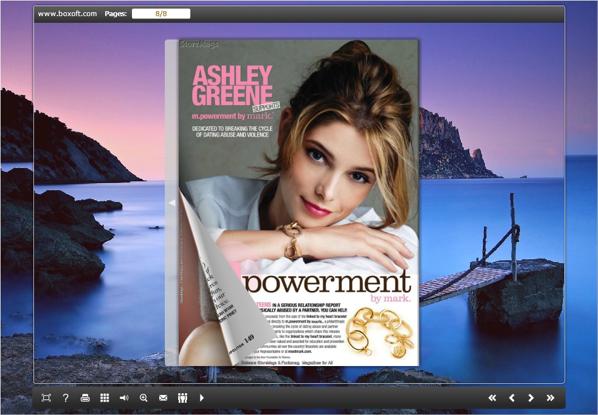Show page thumbnails grid icon
Viewport: 598px width, 415px height.
pos(105,398)
